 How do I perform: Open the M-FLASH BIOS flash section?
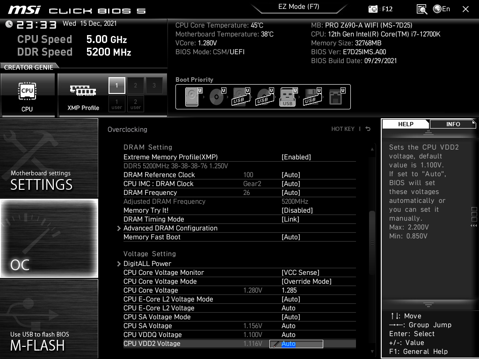click(49, 318)
